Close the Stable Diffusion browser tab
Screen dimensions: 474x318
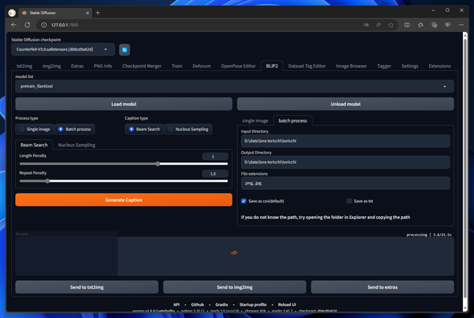pyautogui.click(x=88, y=13)
